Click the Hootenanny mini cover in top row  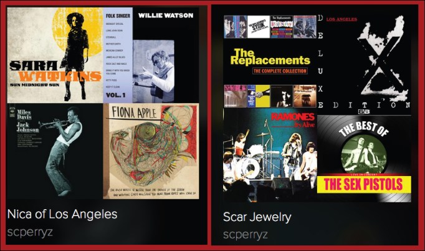pos(282,27)
